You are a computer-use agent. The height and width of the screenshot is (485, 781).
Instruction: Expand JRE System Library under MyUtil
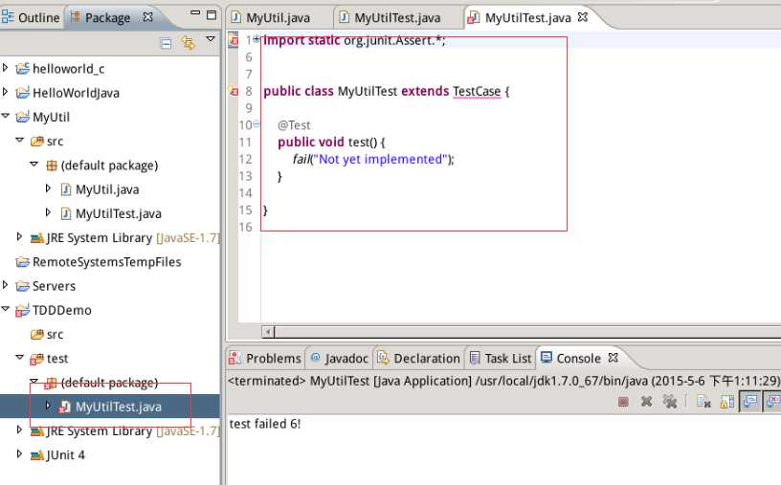pos(19,236)
